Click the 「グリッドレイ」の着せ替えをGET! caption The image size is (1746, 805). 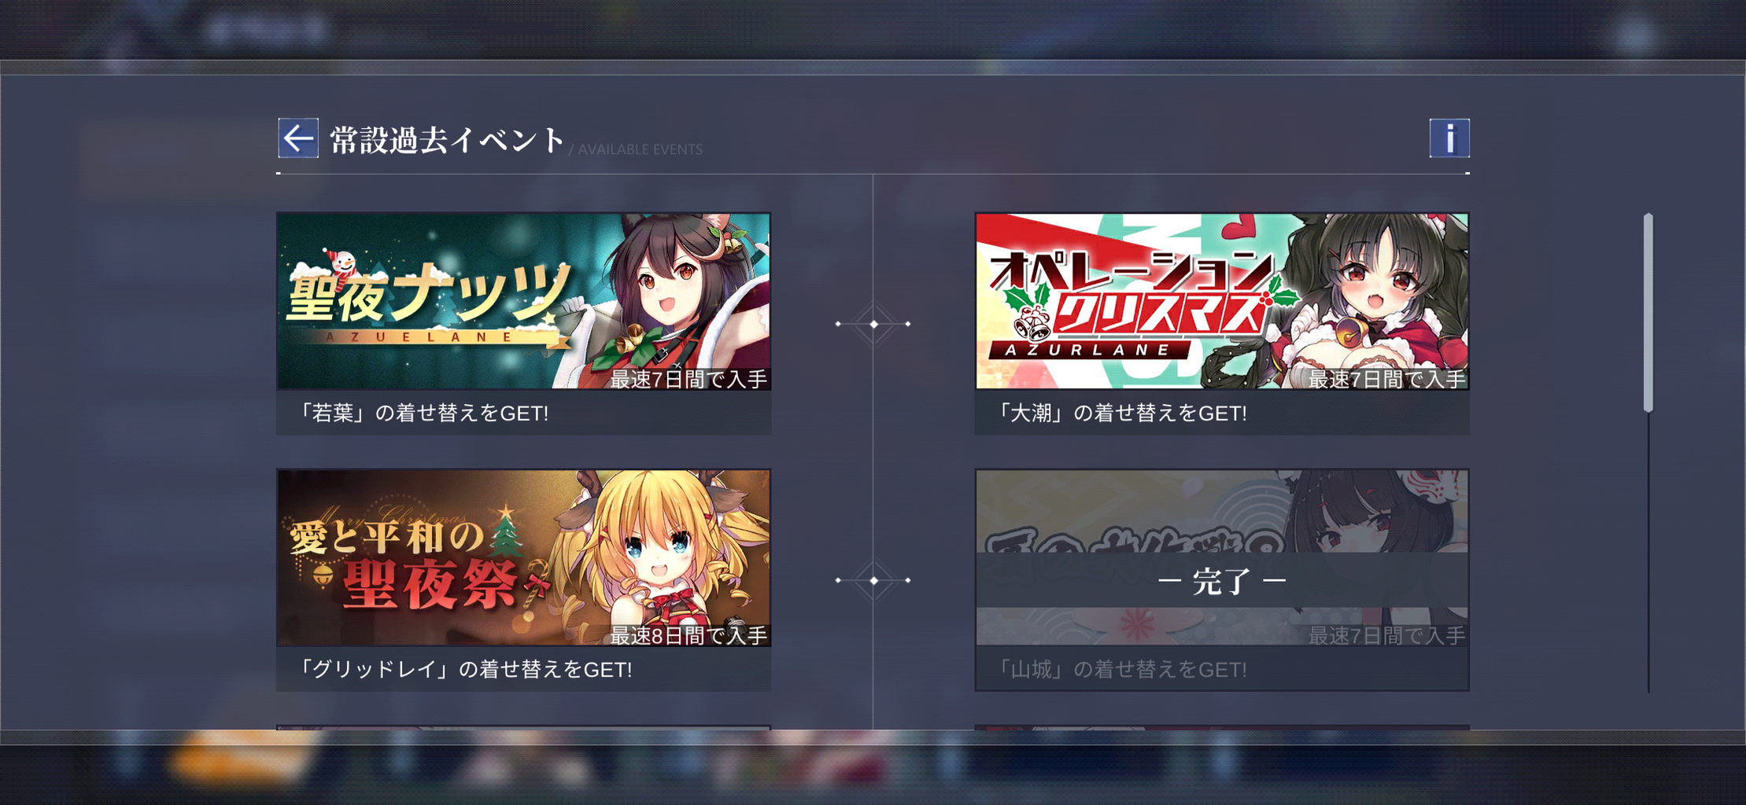tap(464, 669)
